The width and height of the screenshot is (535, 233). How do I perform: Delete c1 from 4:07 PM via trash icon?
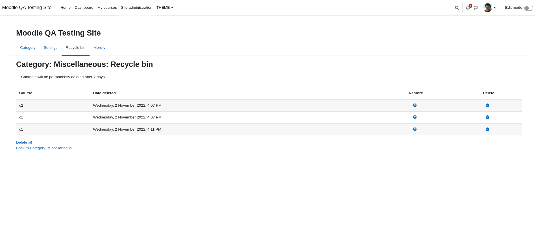(488, 117)
